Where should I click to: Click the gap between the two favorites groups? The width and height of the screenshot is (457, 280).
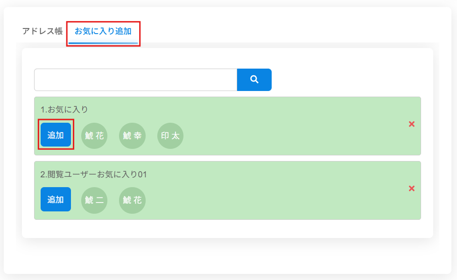click(227, 158)
